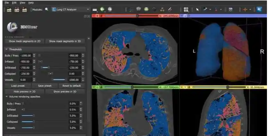Click the adjust window/level tool icon
Screen dimensions: 268x136
[205, 10]
